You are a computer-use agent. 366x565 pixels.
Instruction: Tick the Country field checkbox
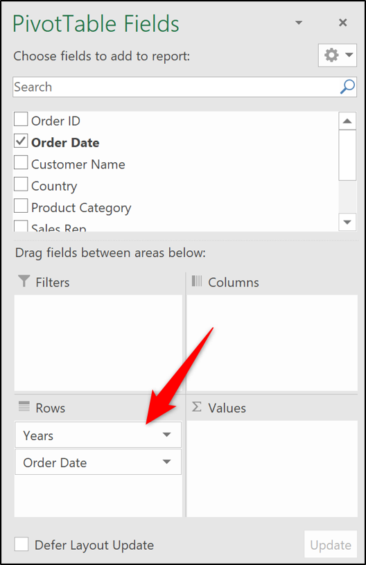pyautogui.click(x=21, y=184)
